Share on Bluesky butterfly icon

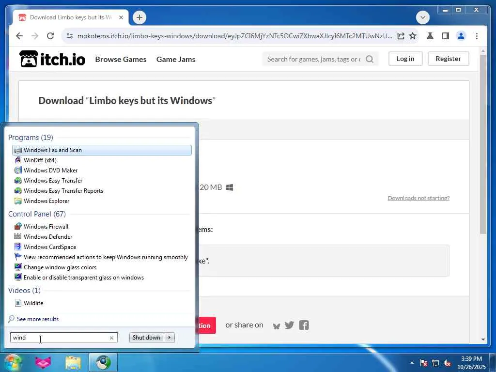pos(277,325)
